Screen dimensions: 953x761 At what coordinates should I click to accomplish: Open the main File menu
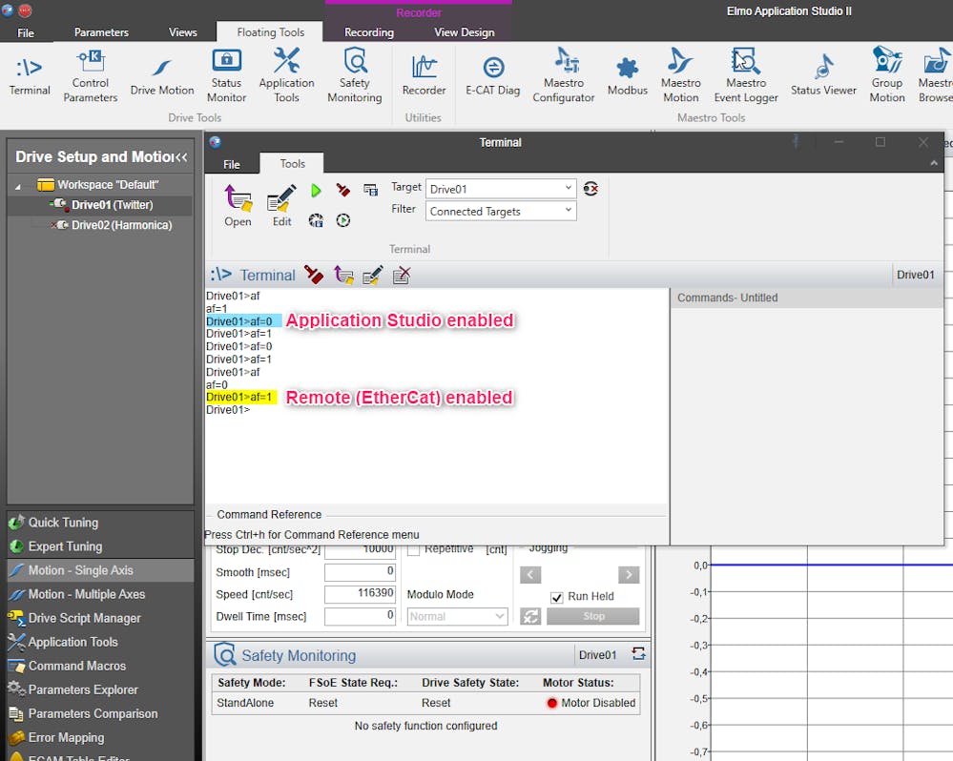tap(26, 32)
